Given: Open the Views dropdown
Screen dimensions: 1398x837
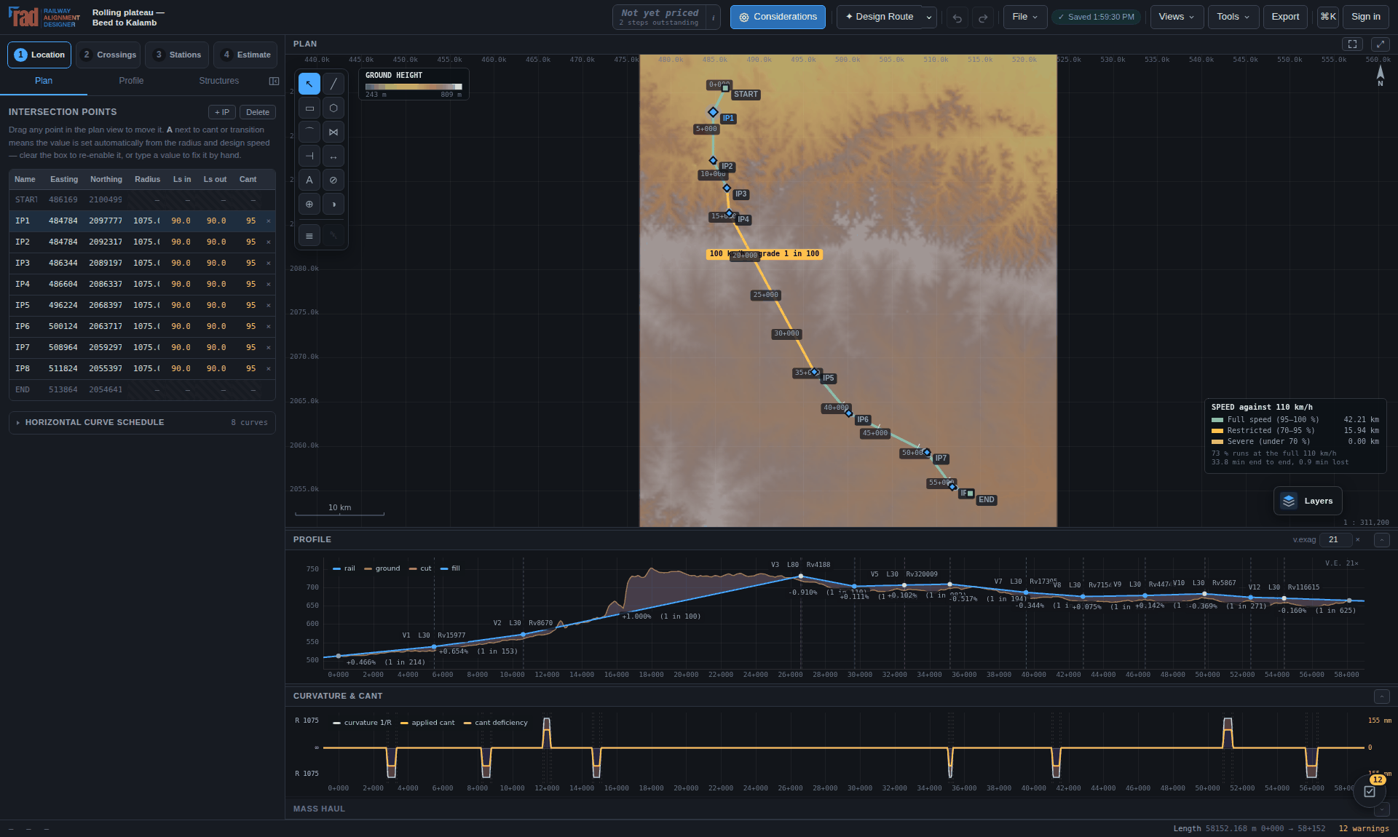Looking at the screenshot, I should tap(1177, 17).
